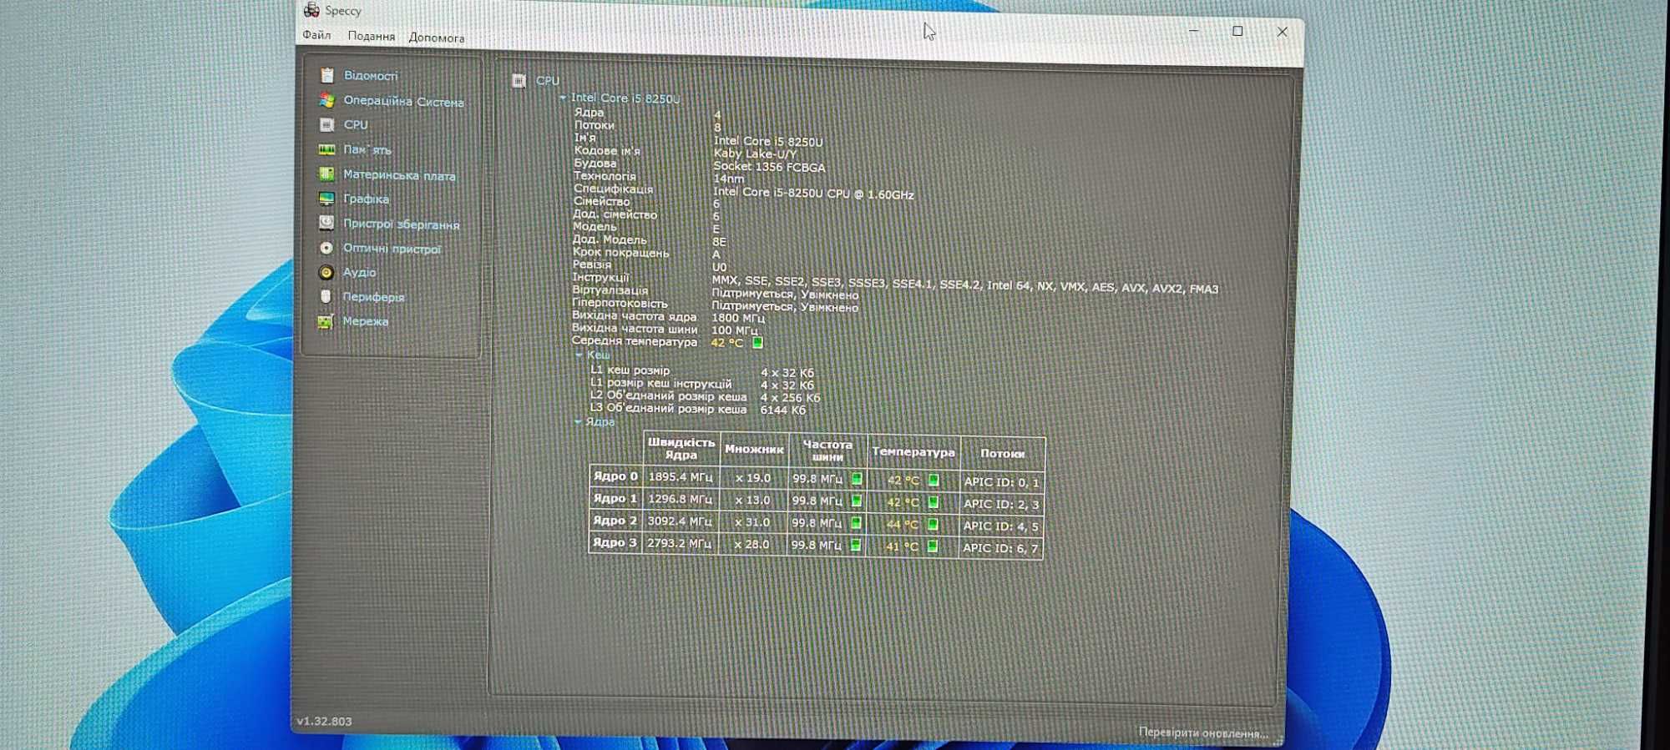Select the CPU chip icon in sidebar
The image size is (1670, 750).
[326, 125]
